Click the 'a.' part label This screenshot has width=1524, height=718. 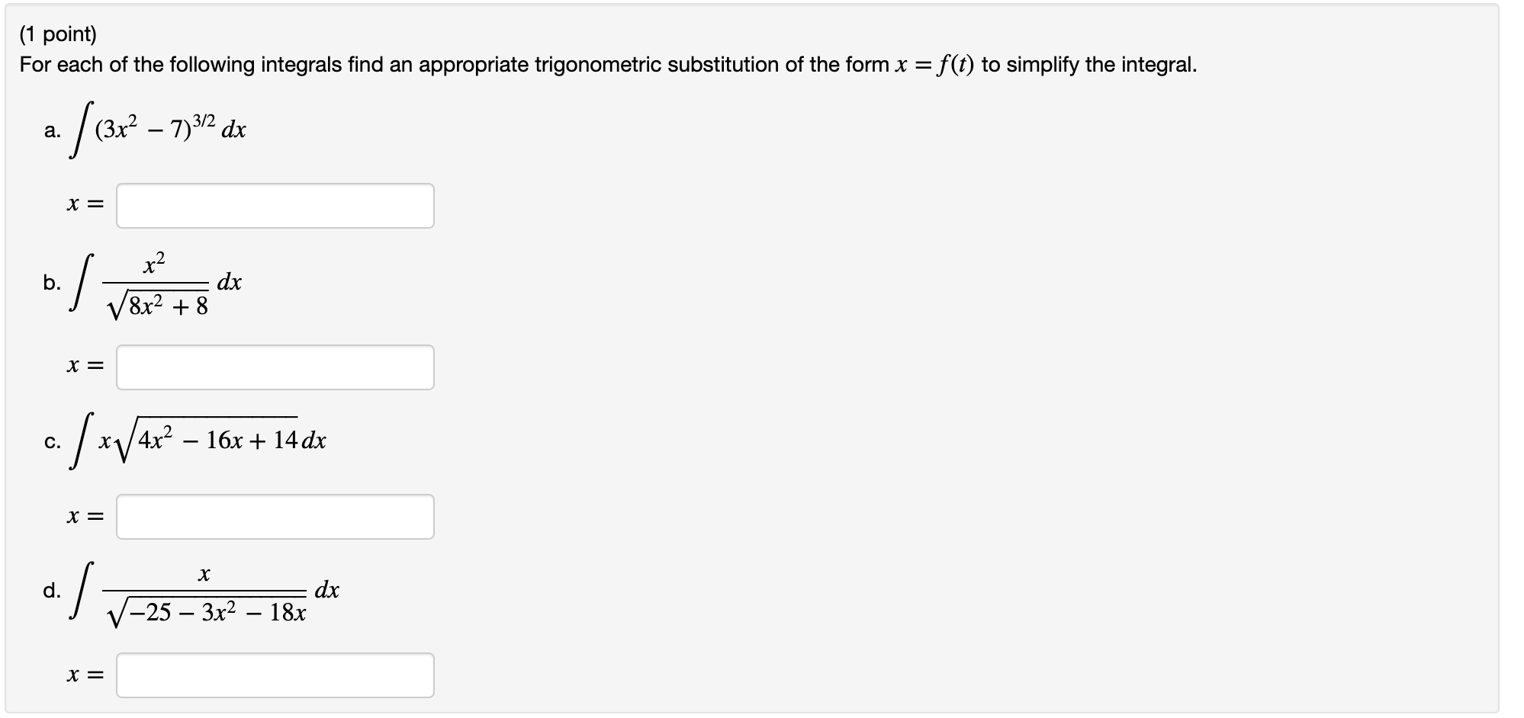(x=53, y=131)
